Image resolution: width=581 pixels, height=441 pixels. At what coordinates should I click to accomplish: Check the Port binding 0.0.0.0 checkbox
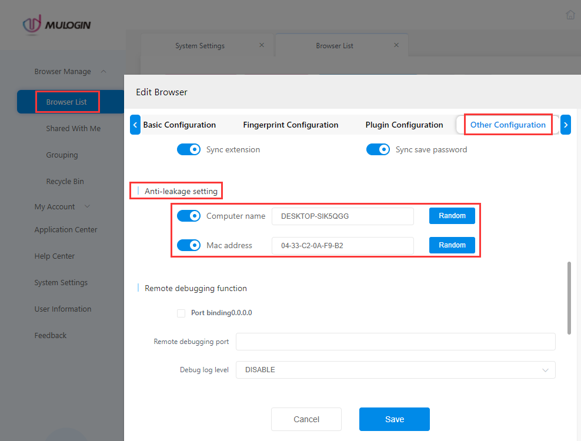tap(181, 313)
